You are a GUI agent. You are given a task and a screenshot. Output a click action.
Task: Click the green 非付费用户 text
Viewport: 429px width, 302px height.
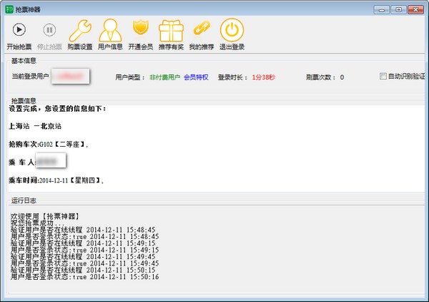(x=163, y=77)
